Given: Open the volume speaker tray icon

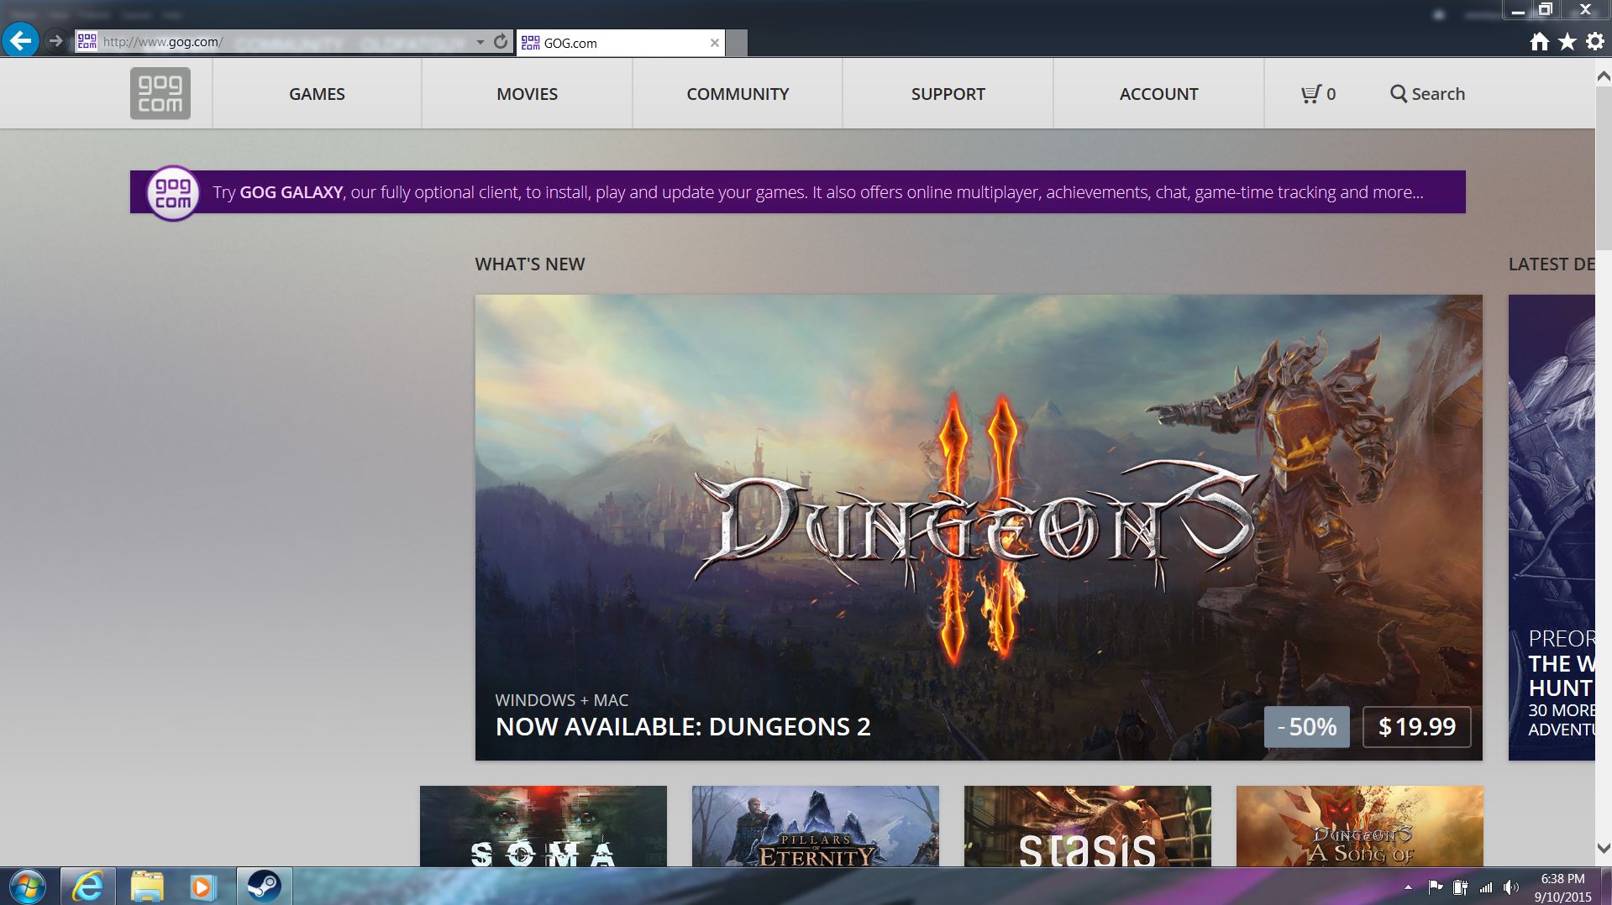Looking at the screenshot, I should (1511, 887).
